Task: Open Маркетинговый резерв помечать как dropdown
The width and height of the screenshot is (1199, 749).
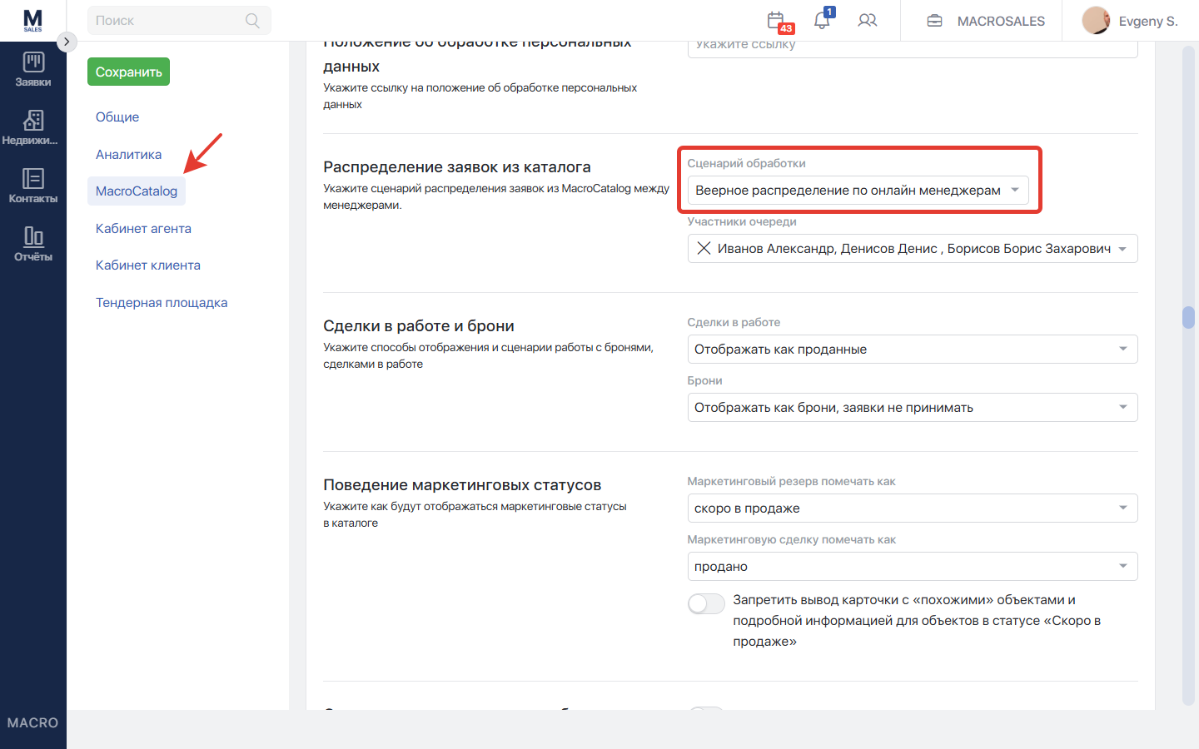Action: coord(912,508)
